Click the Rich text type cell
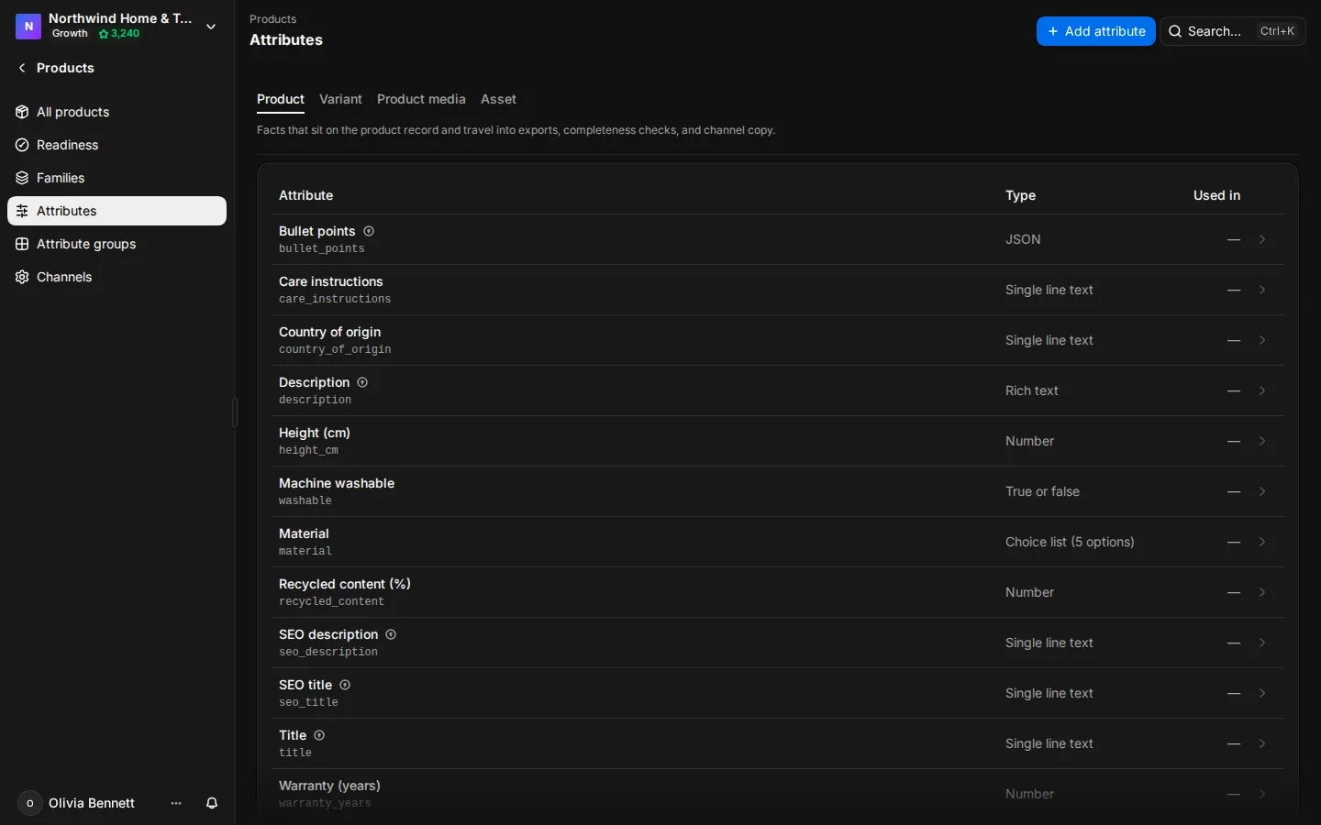The image size is (1321, 825). [1032, 390]
